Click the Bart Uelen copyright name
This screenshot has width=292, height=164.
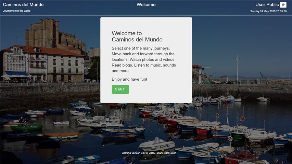[170, 153]
